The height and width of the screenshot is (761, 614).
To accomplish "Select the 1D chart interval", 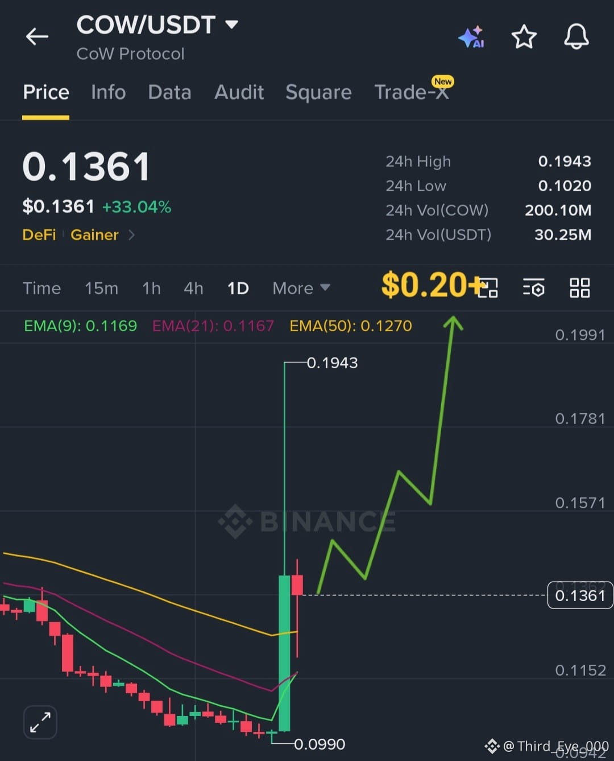I will point(238,288).
